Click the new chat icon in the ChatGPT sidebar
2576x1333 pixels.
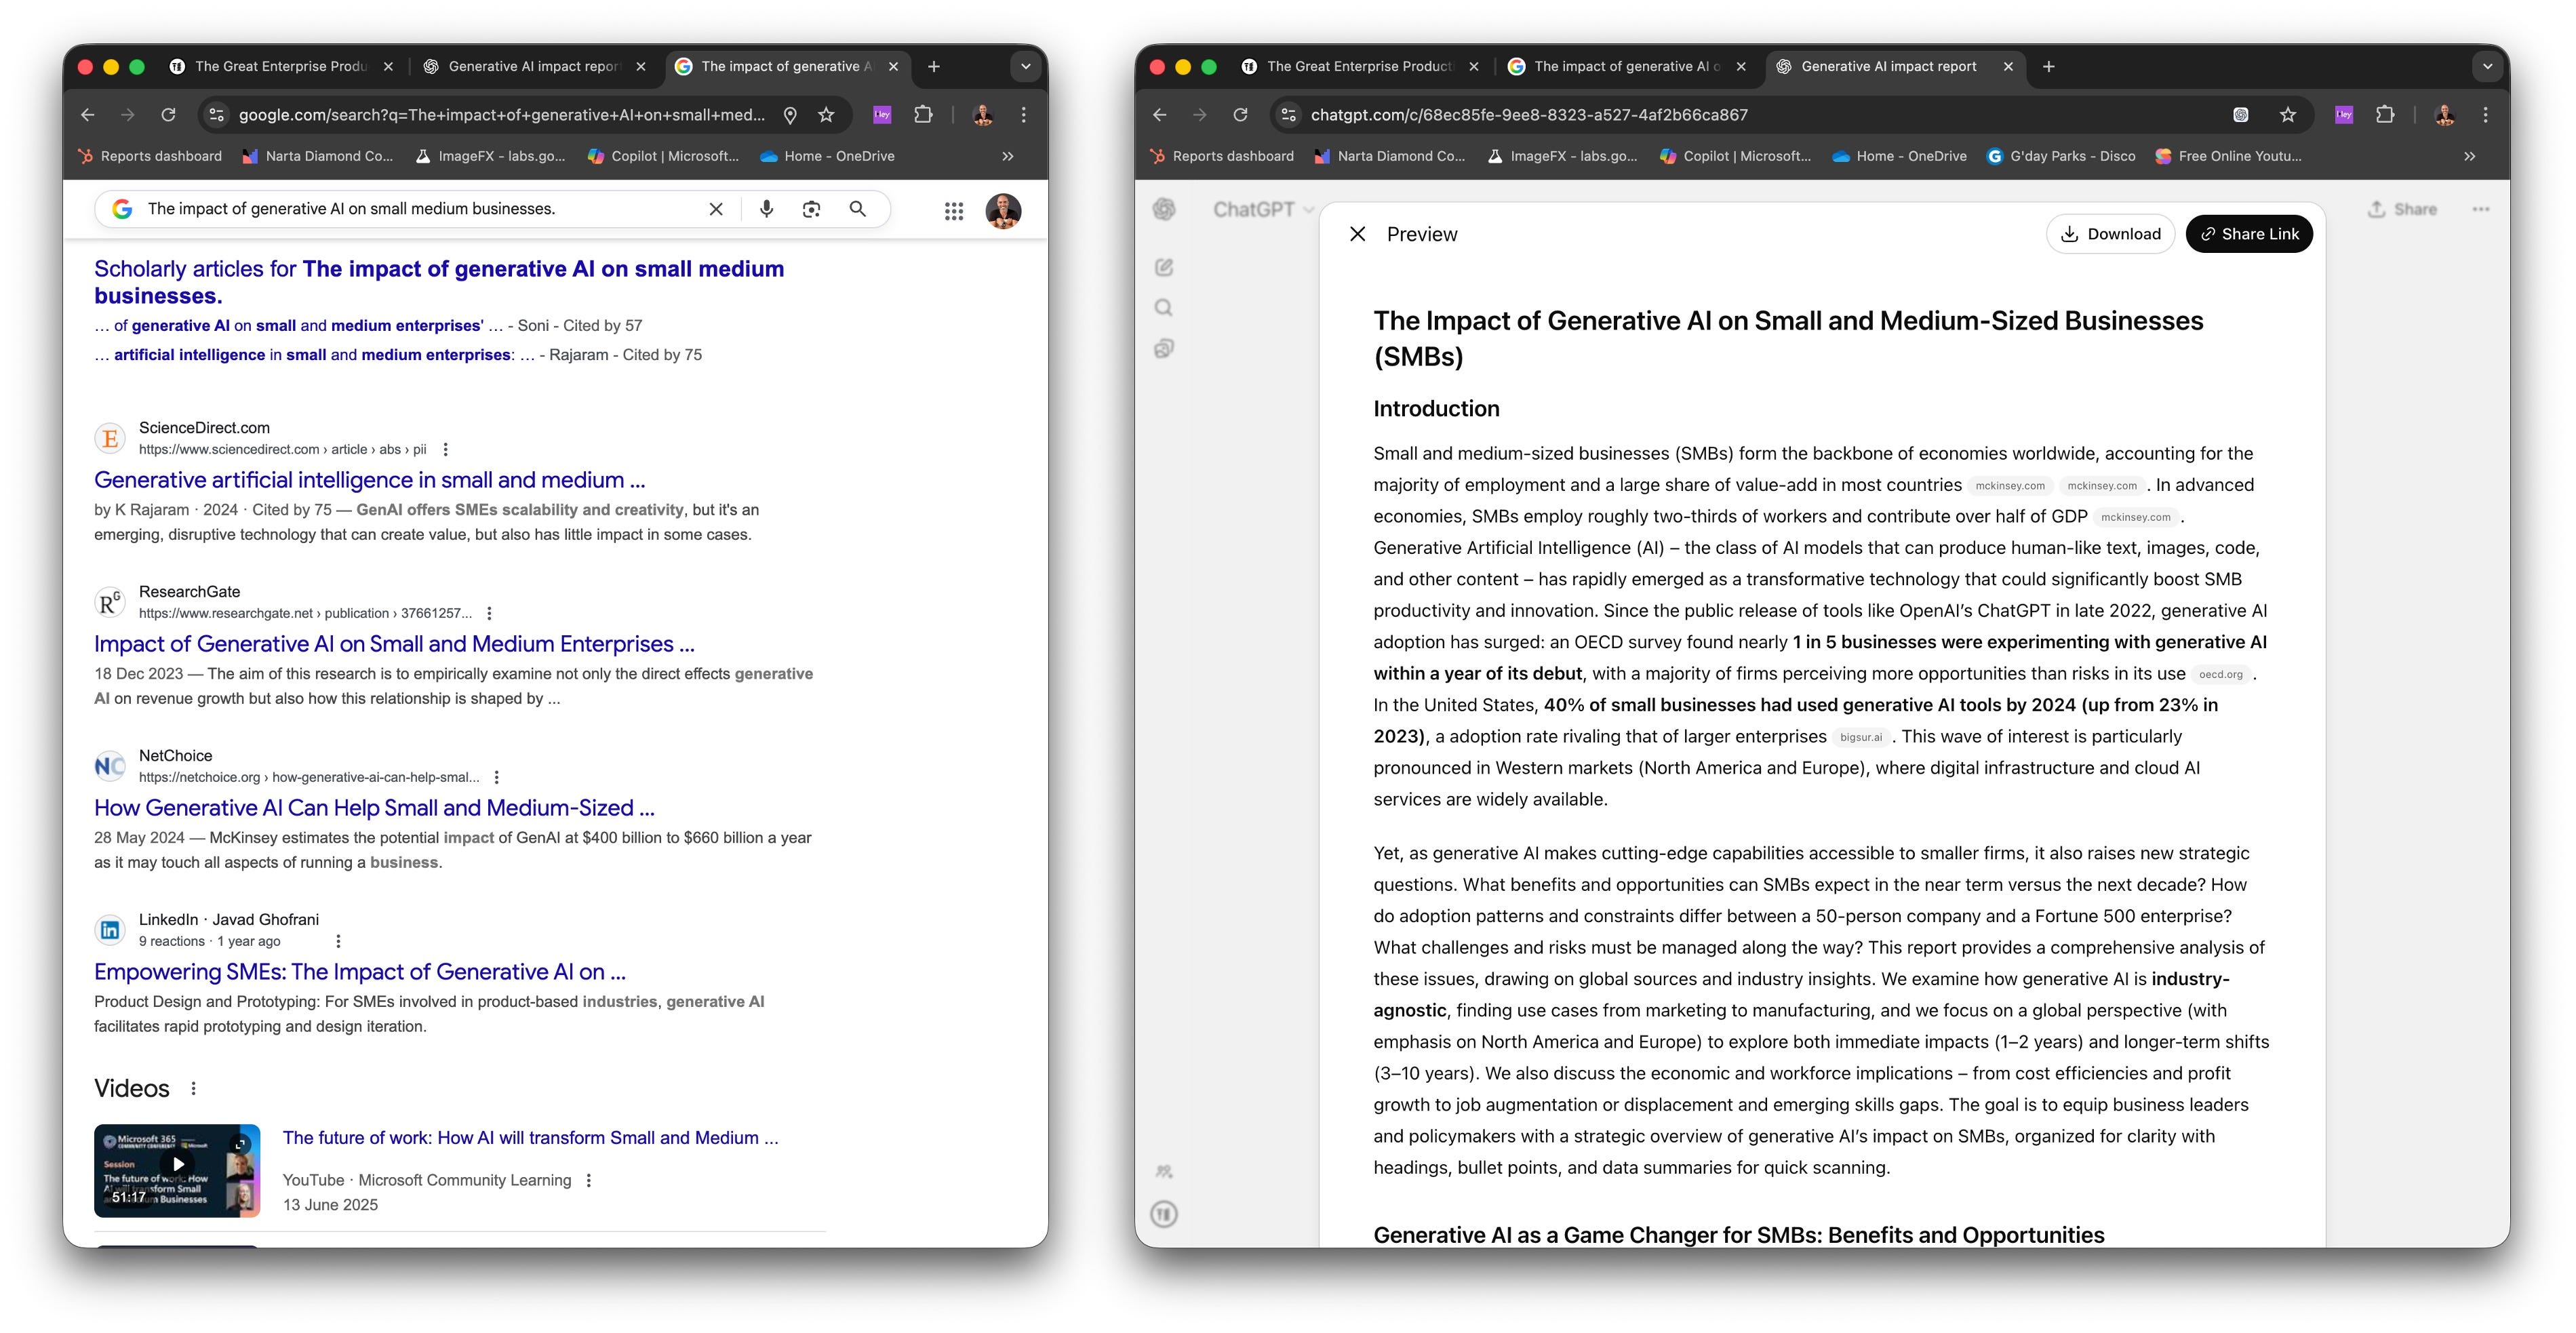pyautogui.click(x=1164, y=267)
